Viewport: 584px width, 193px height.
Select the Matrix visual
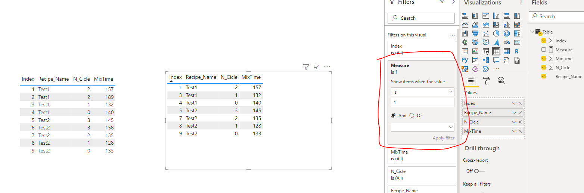coord(507,51)
